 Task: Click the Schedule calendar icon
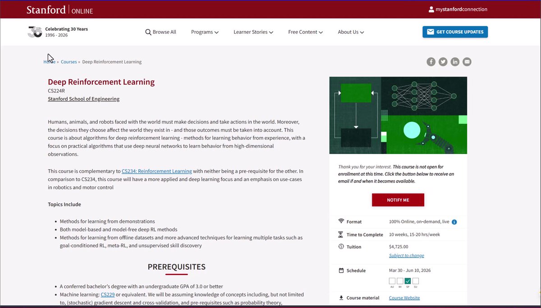pyautogui.click(x=341, y=271)
